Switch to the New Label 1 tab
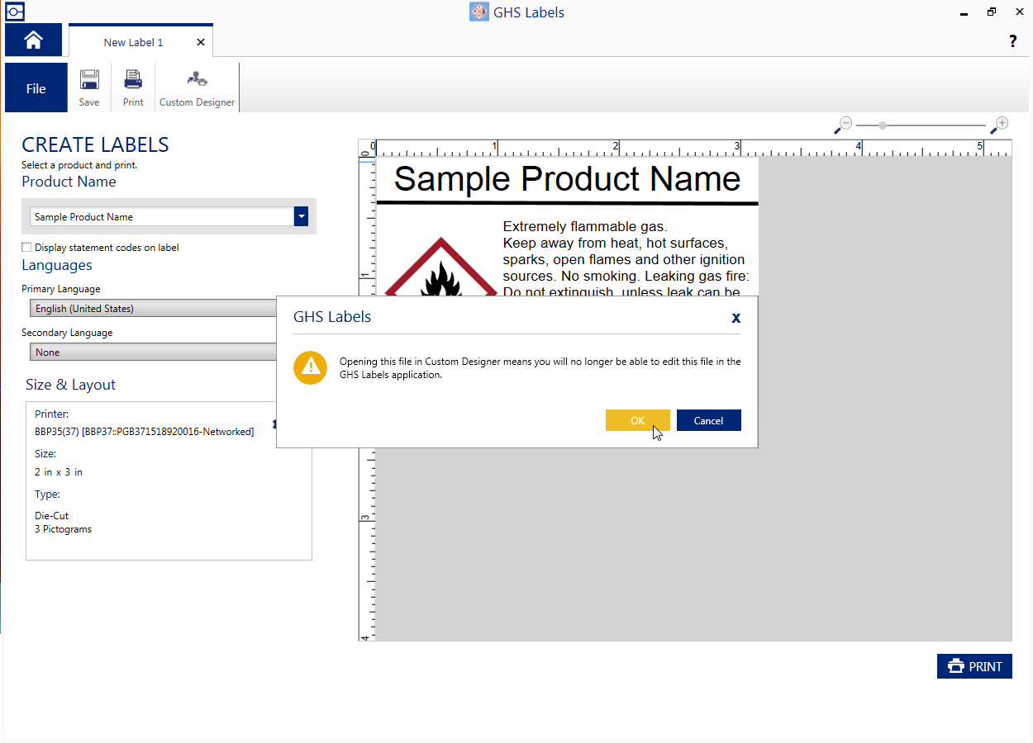Screen dimensions: 1033x743 [x=133, y=42]
